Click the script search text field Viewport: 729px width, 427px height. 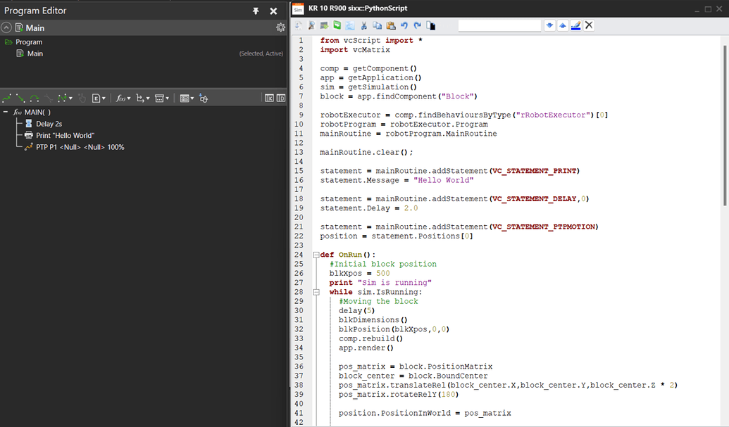click(500, 25)
